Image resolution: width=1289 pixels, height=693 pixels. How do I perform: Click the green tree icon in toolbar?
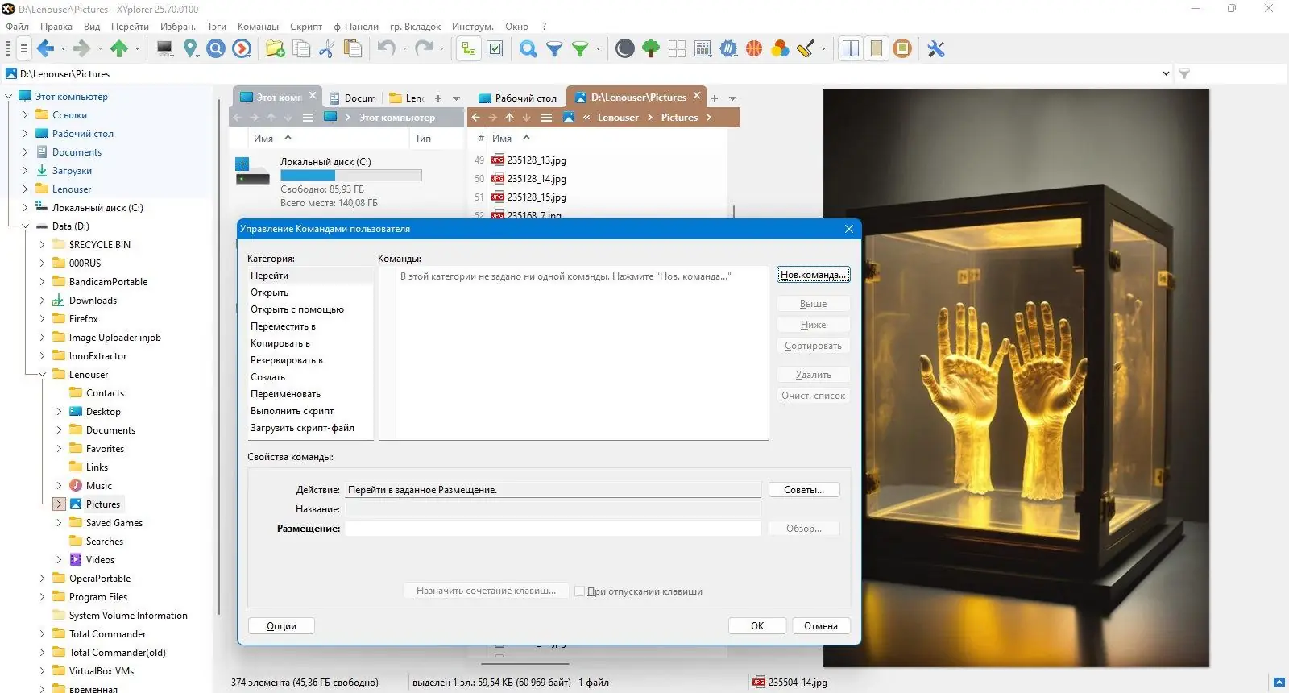(x=651, y=49)
